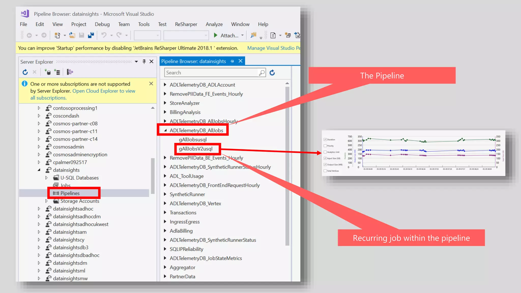Open the Tools menu
521x293 pixels.
(x=144, y=24)
